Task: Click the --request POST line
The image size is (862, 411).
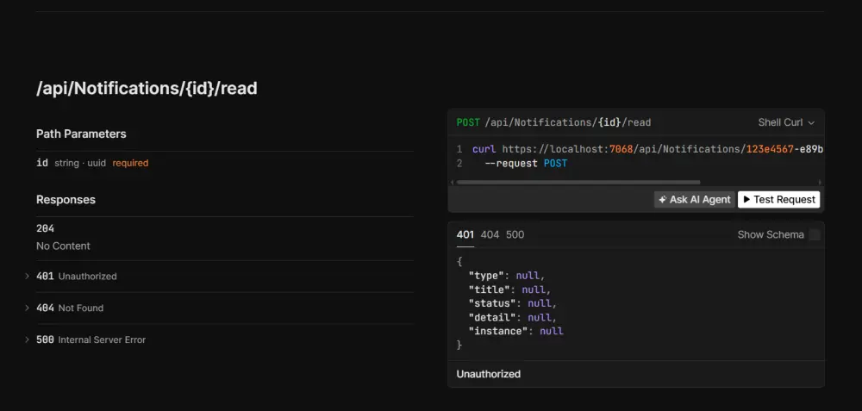Action: [x=526, y=164]
